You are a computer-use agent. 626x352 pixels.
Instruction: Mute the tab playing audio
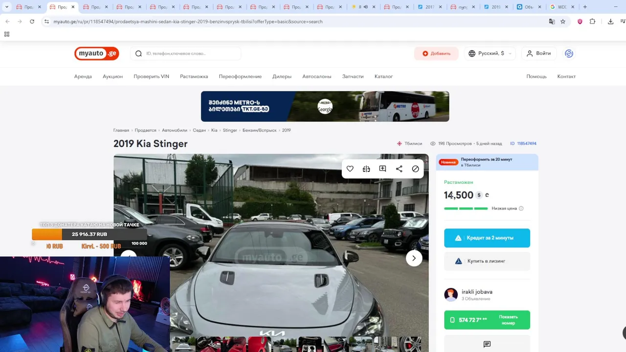click(x=365, y=7)
